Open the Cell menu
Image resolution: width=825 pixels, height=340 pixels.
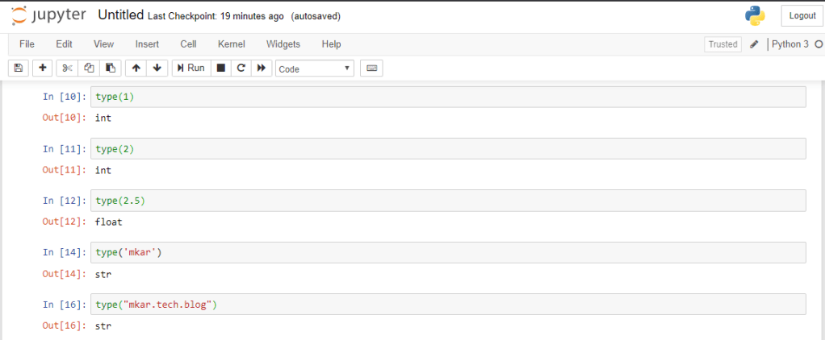[x=188, y=44]
